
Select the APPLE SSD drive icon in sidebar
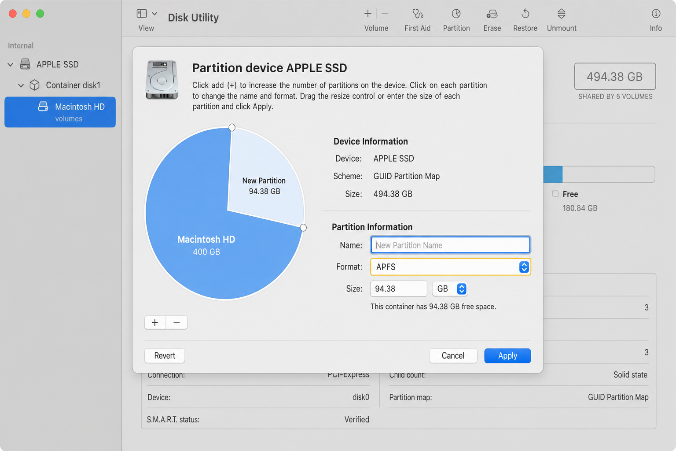click(x=26, y=64)
